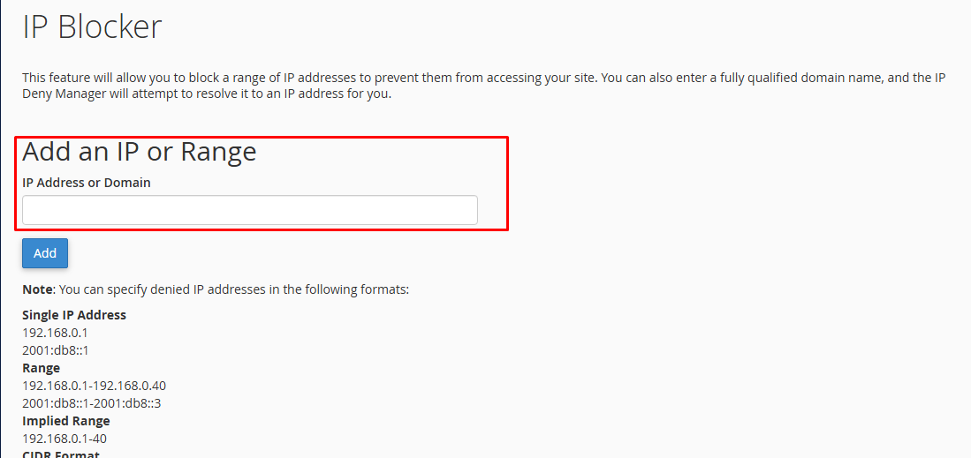Click the Single IP Address format heading
This screenshot has width=971, height=458.
pos(74,315)
